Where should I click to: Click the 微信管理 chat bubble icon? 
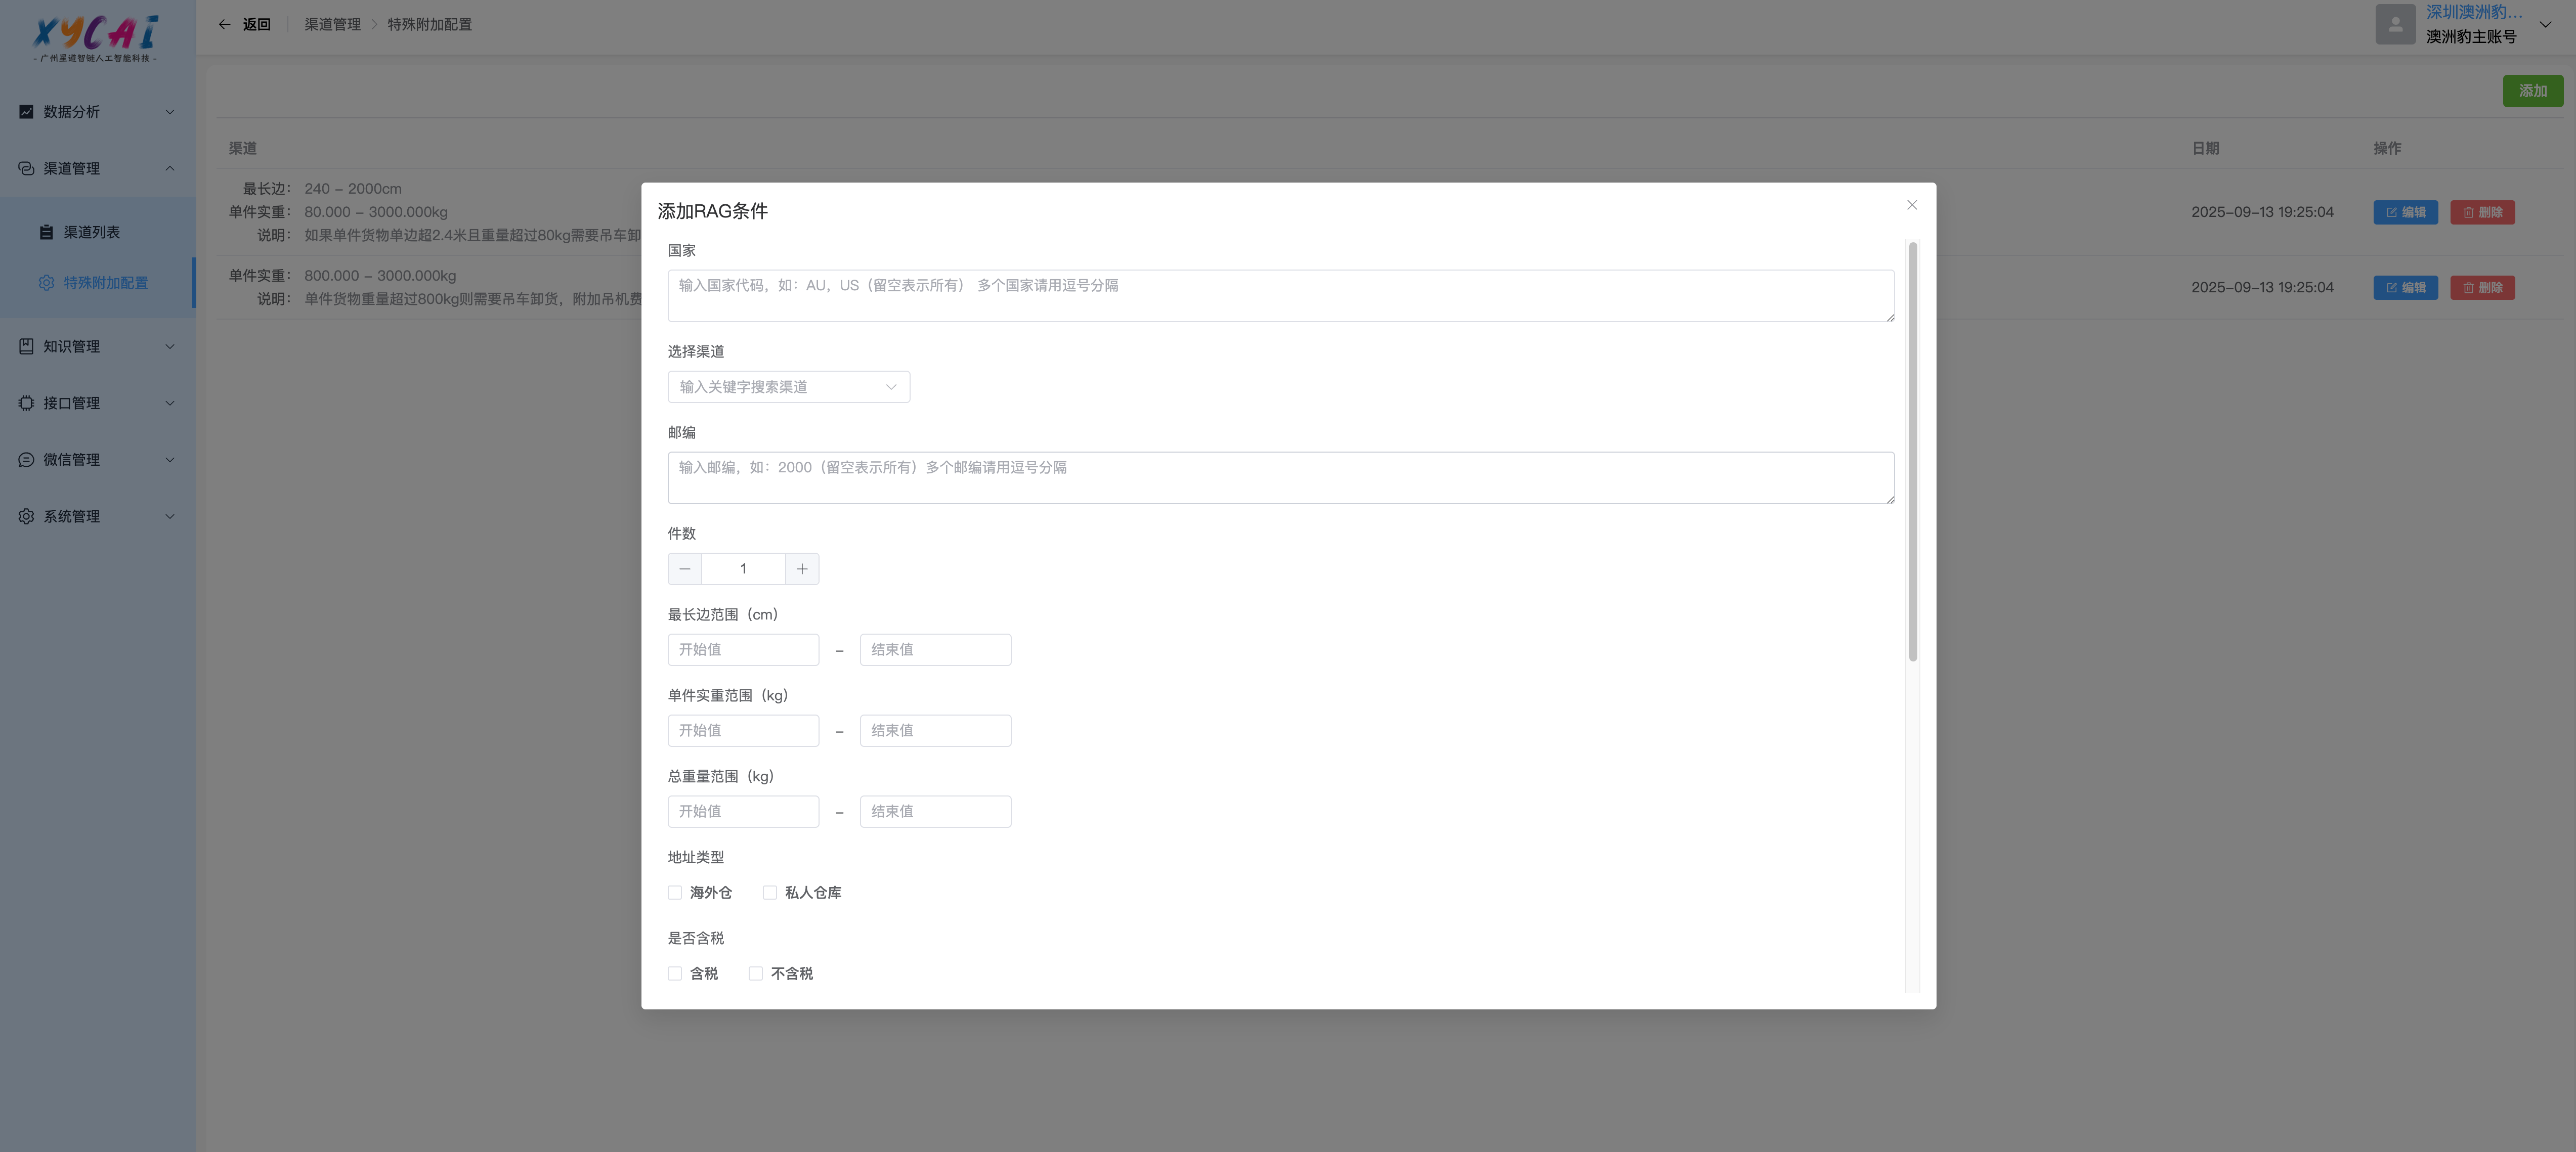click(x=26, y=460)
